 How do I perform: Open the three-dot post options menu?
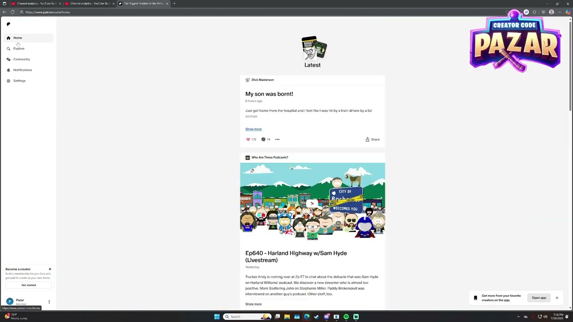[x=277, y=140]
